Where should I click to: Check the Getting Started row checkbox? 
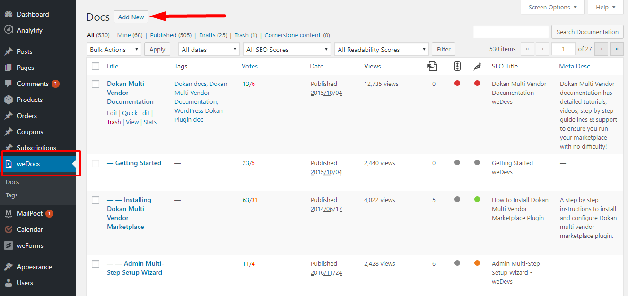point(96,163)
